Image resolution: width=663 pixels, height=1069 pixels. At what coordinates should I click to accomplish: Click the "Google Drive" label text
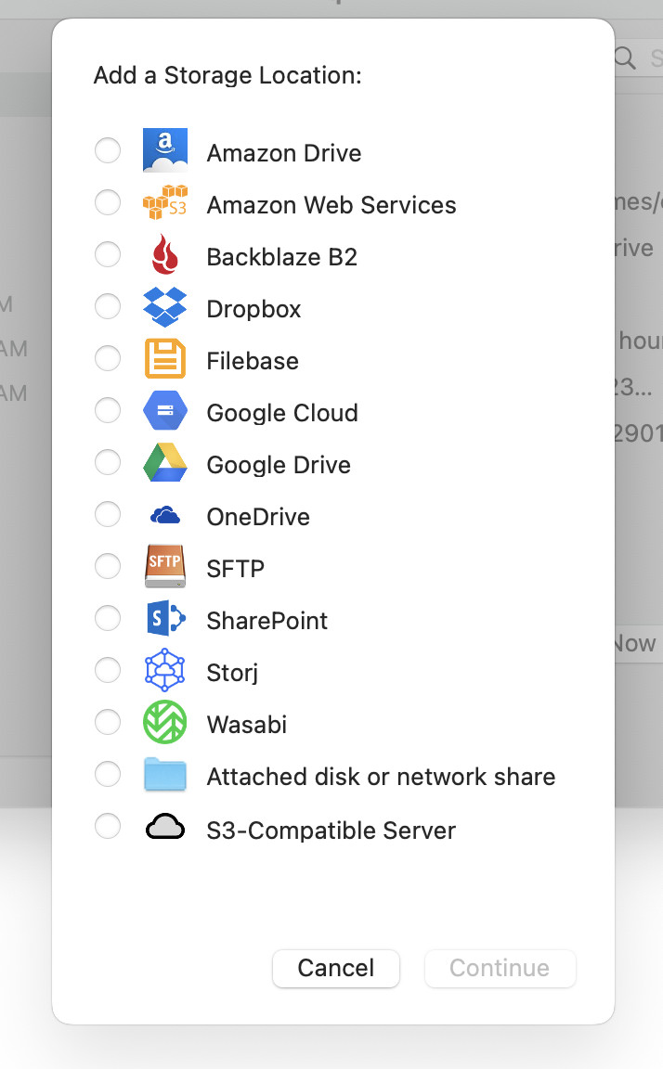[x=279, y=465]
